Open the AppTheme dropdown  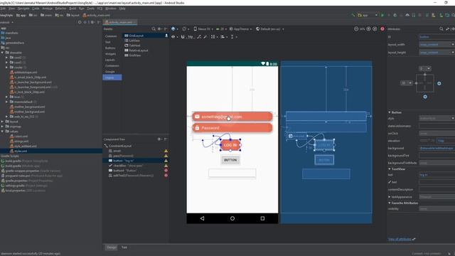click(x=241, y=29)
